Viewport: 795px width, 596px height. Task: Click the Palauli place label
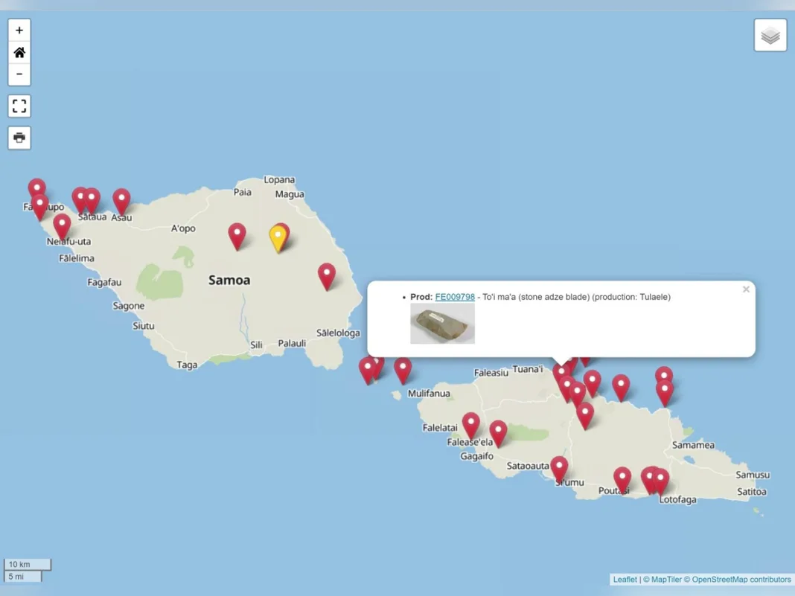pyautogui.click(x=292, y=344)
